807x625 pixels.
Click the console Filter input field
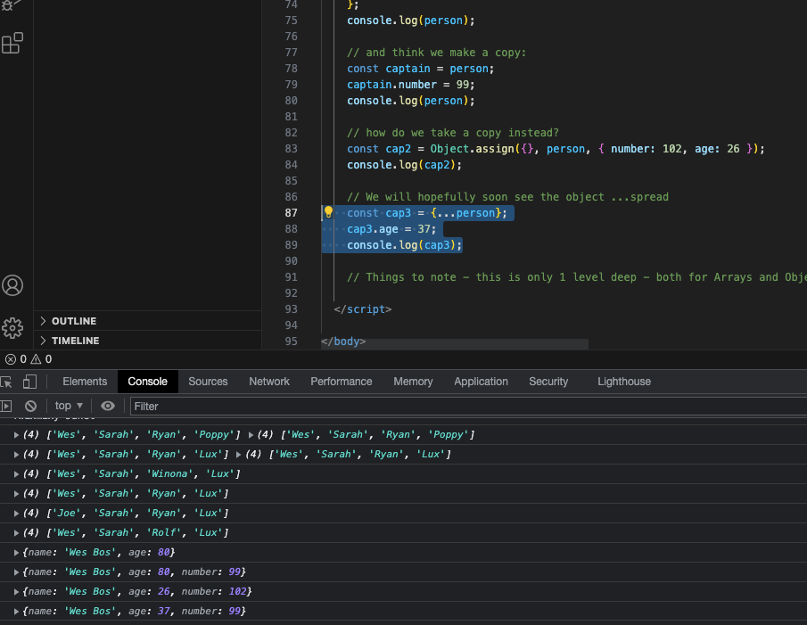(464, 406)
